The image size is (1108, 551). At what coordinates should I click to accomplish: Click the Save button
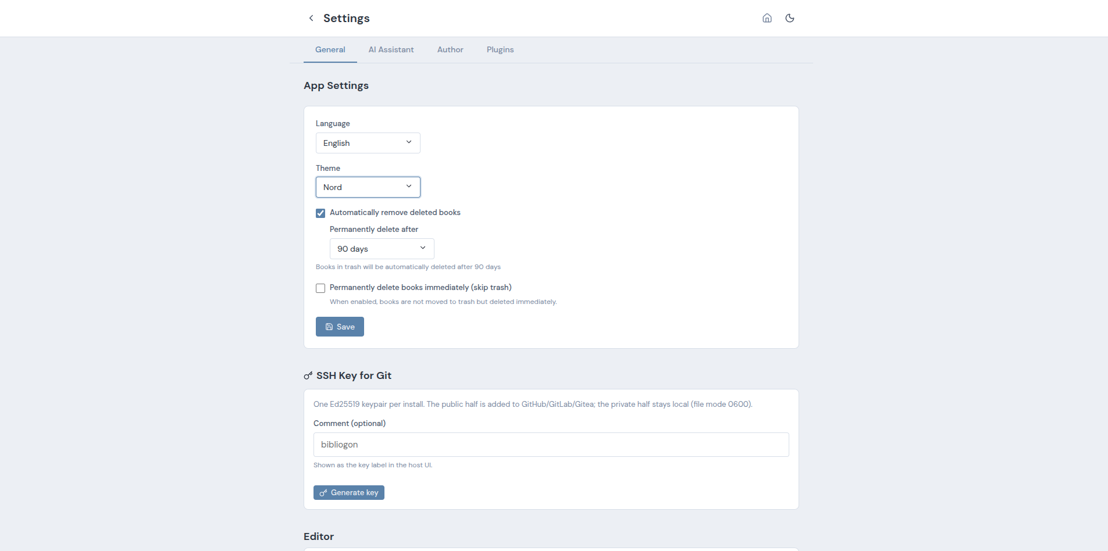pyautogui.click(x=340, y=327)
